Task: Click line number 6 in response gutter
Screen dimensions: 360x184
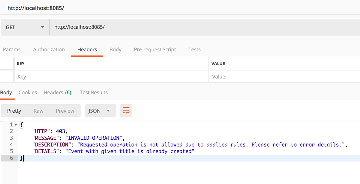Action: click(x=11, y=158)
